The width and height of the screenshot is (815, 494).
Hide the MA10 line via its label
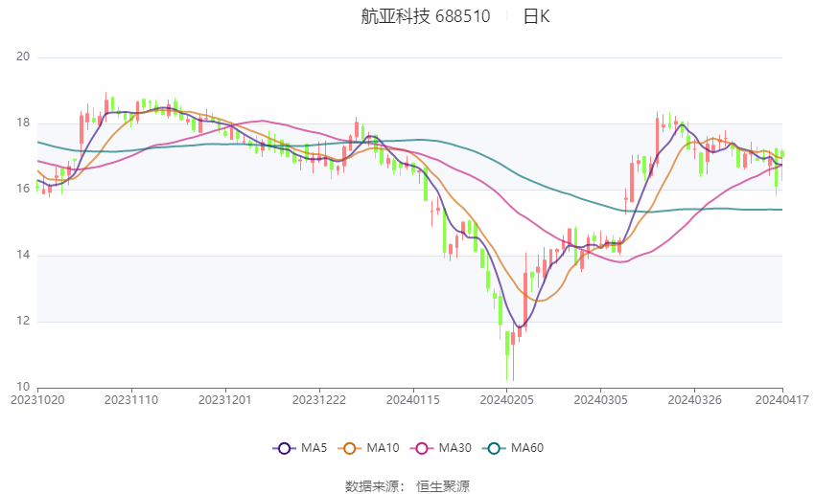click(383, 448)
